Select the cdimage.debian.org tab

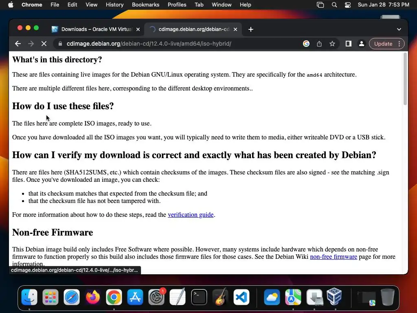(x=193, y=29)
